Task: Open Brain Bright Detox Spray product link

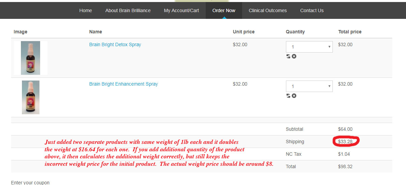Action: pos(115,44)
